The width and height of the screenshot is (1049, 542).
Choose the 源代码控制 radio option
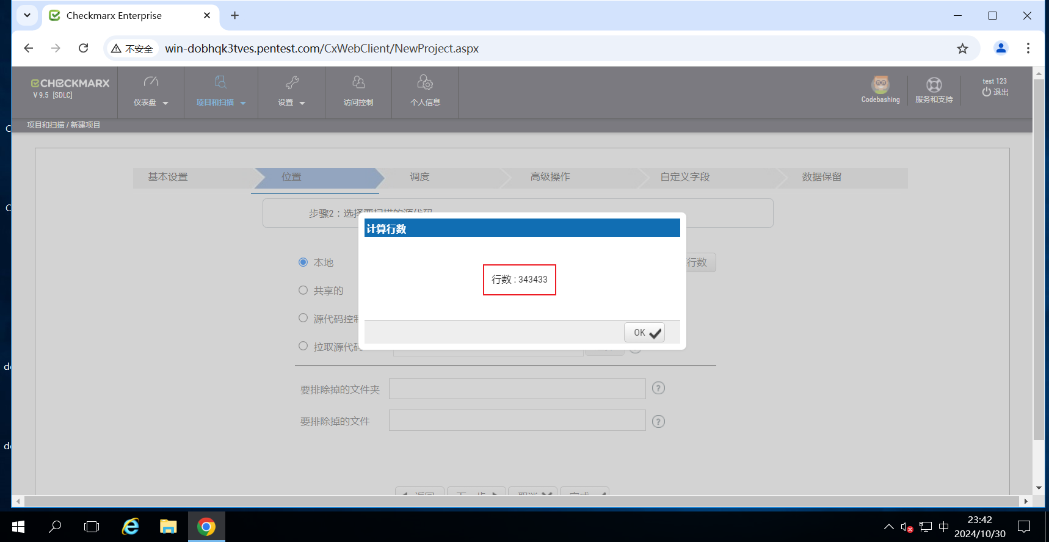303,318
